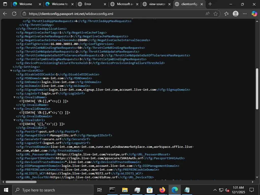The image size is (260, 195).
Task: Switch to the view-source tab
Action: coord(157,4)
